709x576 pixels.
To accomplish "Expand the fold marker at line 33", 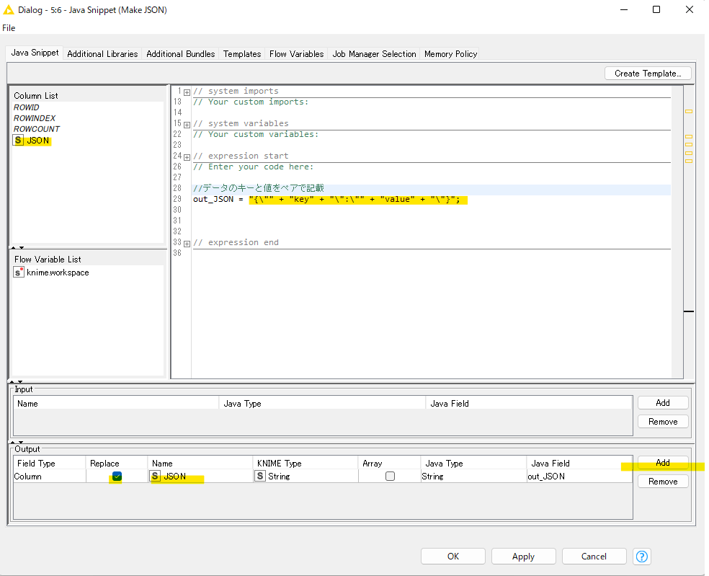I will tap(187, 242).
